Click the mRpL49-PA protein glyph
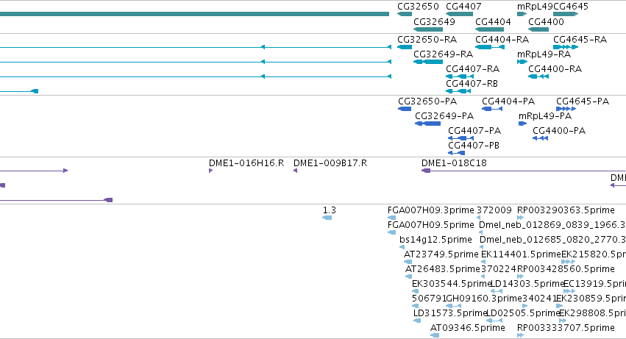This screenshot has width=626, height=339. 522,124
